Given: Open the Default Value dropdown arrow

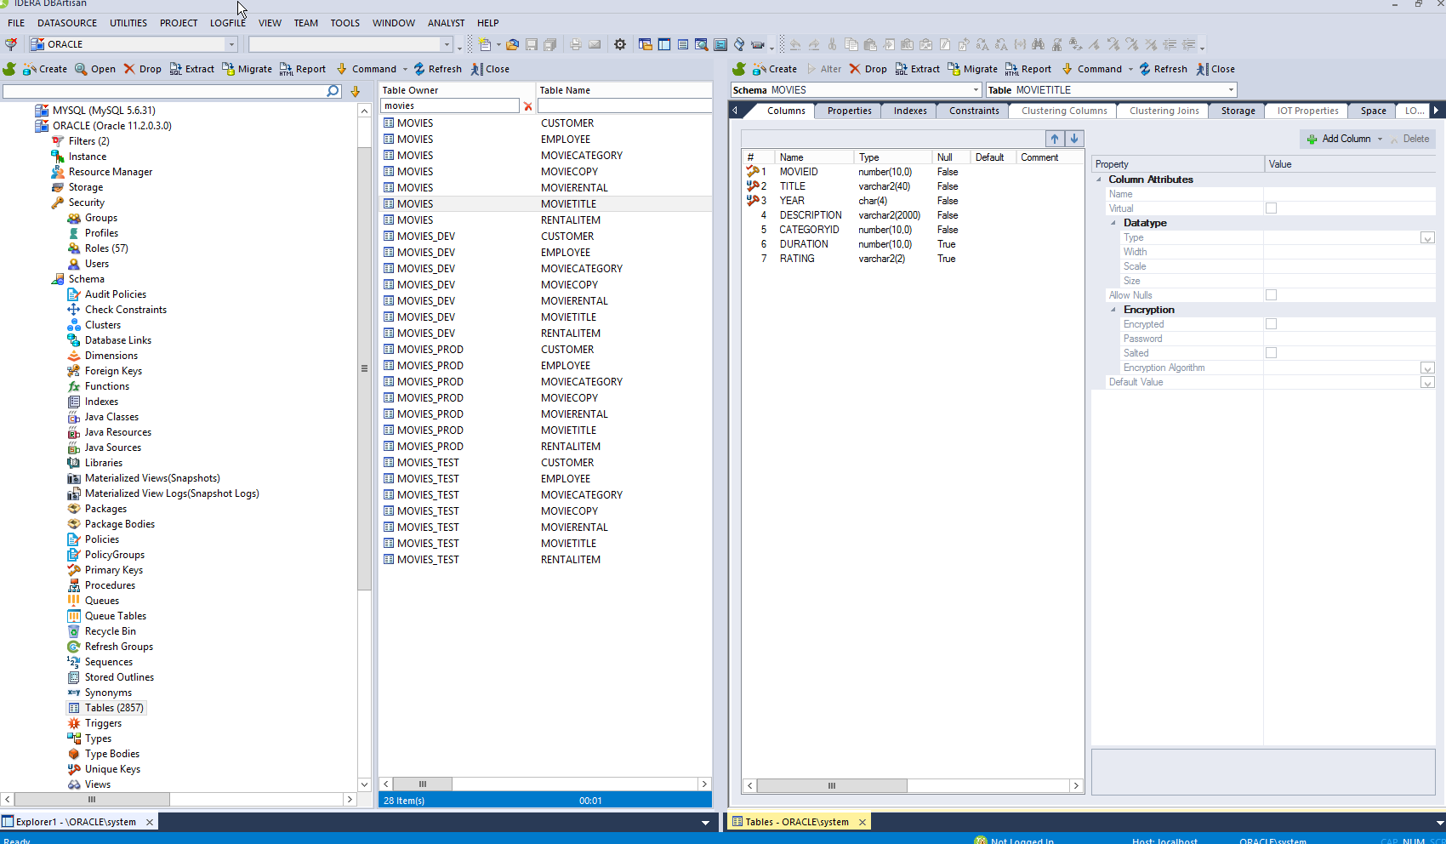Looking at the screenshot, I should (1427, 383).
